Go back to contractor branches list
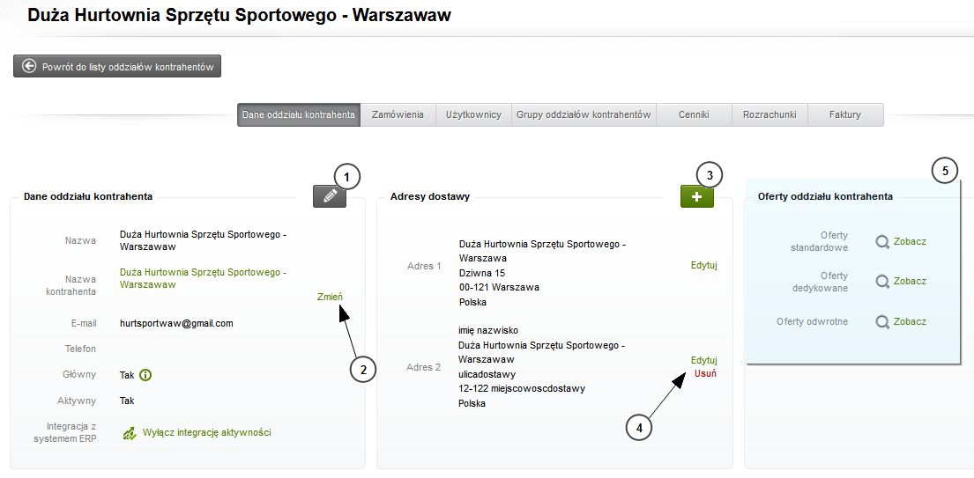This screenshot has width=974, height=478. [x=117, y=66]
